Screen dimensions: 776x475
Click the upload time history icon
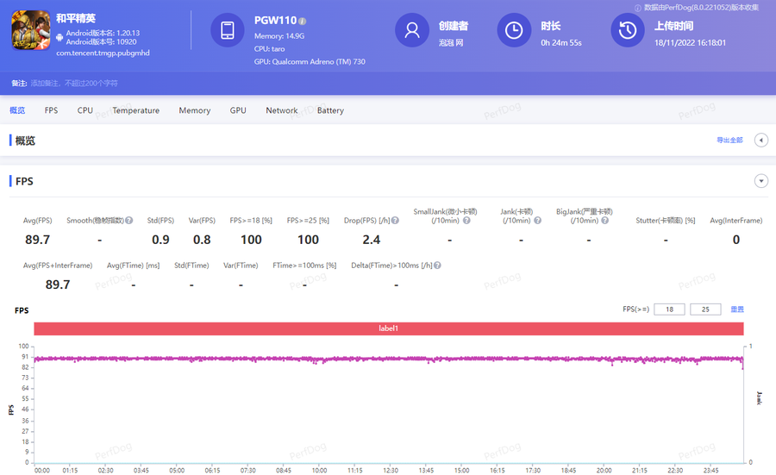pyautogui.click(x=628, y=30)
